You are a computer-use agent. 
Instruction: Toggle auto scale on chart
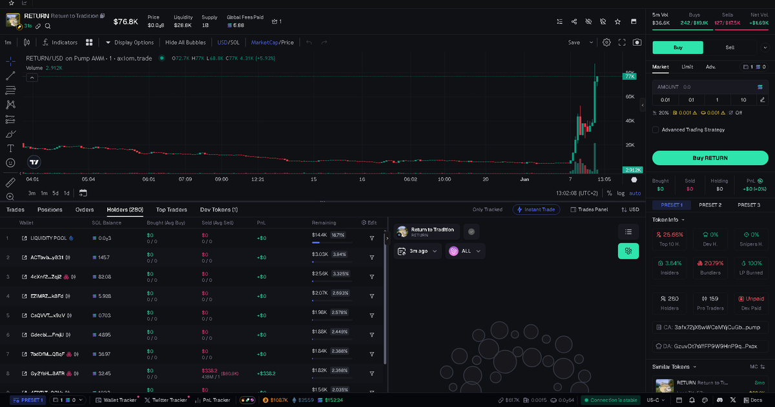(635, 193)
